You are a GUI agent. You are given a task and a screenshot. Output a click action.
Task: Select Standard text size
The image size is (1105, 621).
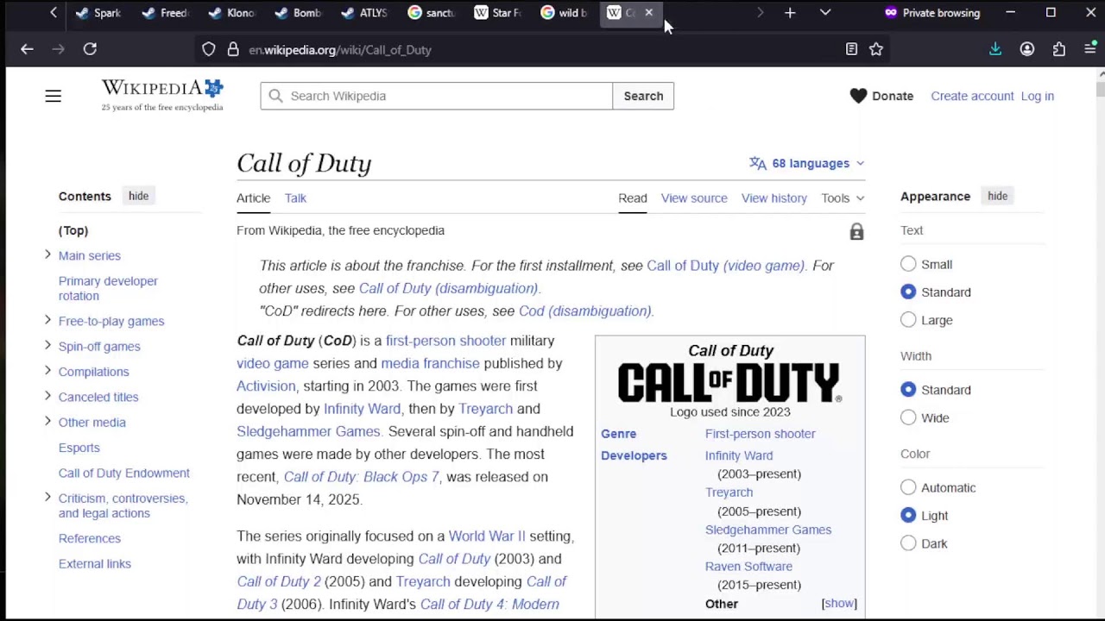(908, 292)
